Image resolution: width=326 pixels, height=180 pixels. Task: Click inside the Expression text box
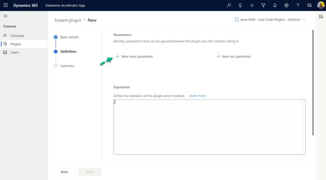(x=209, y=127)
